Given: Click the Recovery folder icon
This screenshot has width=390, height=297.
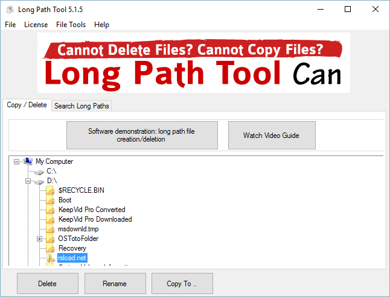Looking at the screenshot, I should pyautogui.click(x=50, y=248).
